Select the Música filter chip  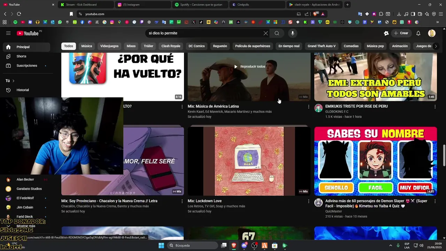tap(87, 46)
